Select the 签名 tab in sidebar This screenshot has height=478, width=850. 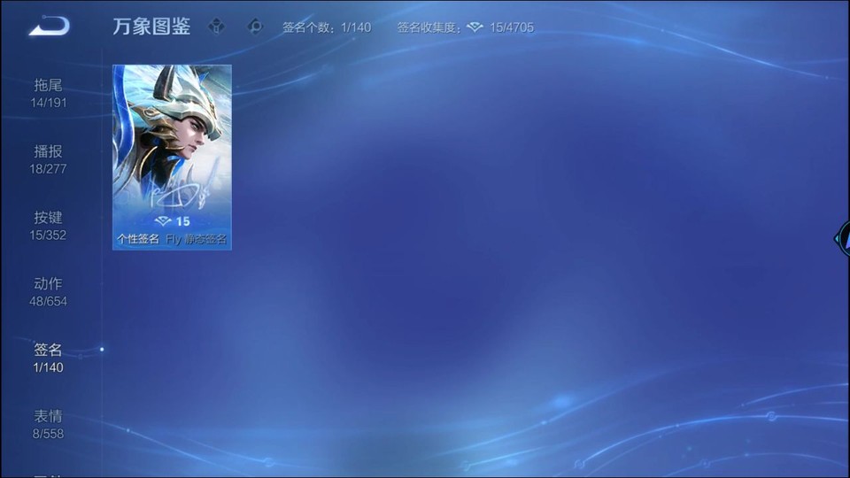pos(49,358)
